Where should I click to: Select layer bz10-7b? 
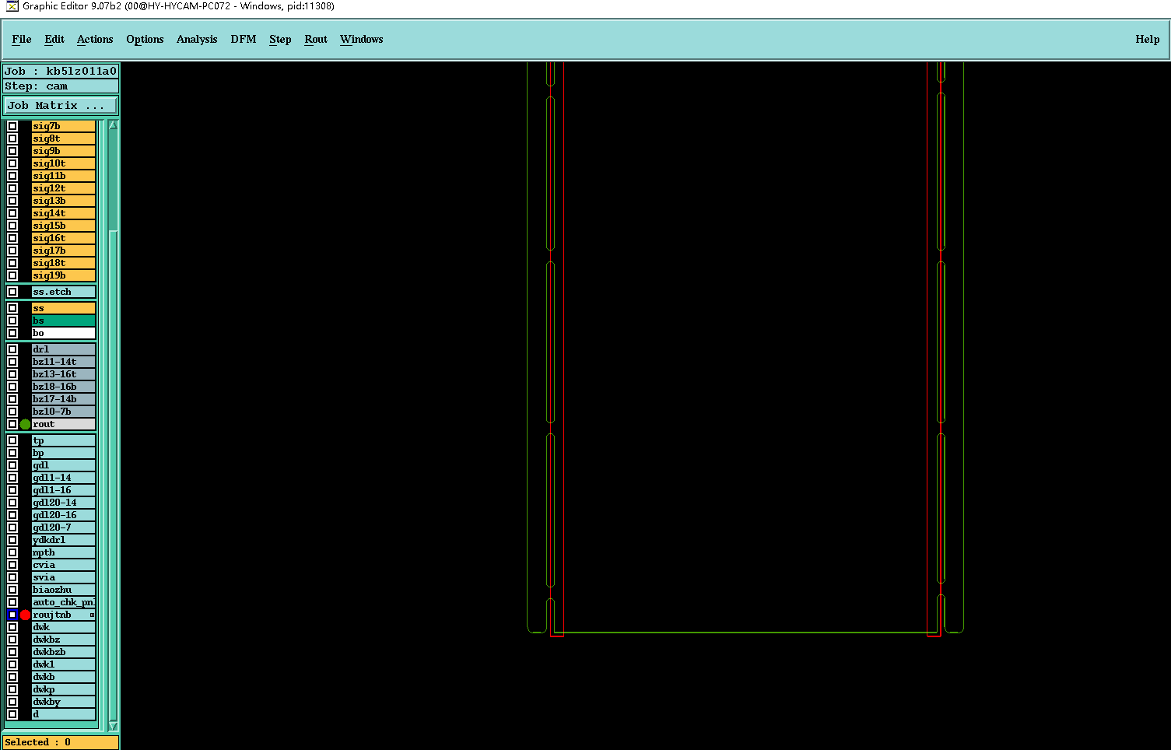(63, 412)
